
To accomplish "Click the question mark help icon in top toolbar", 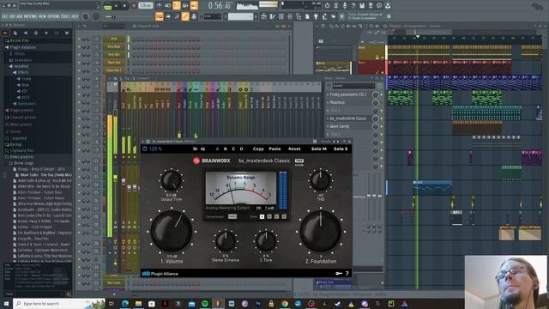I will pyautogui.click(x=353, y=6).
